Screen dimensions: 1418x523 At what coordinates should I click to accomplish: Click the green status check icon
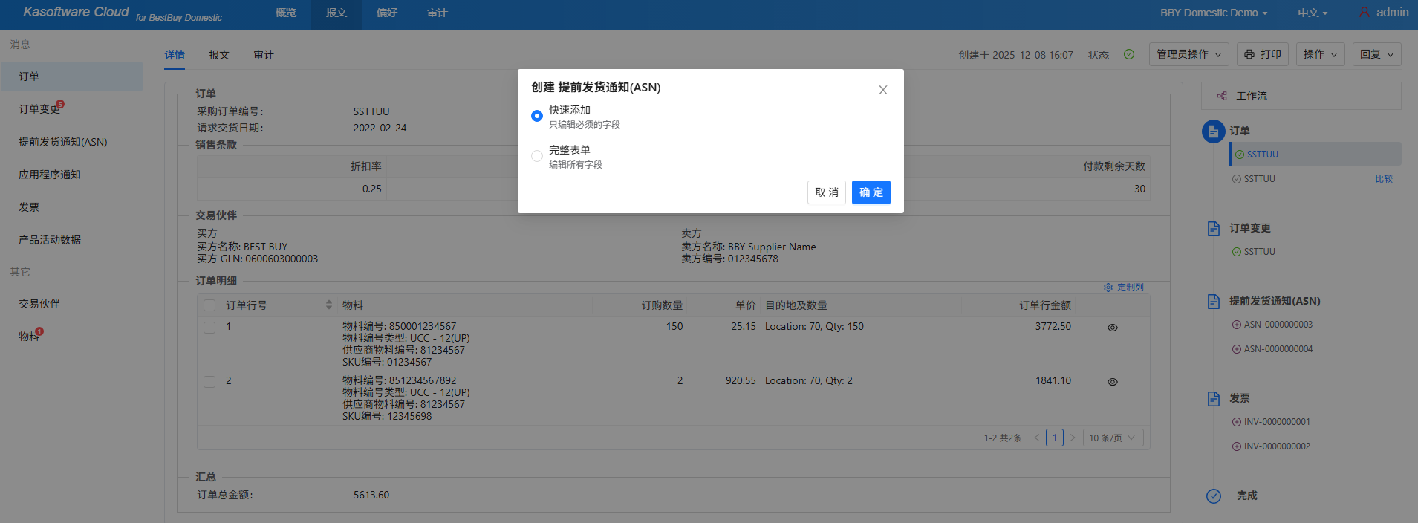tap(1129, 54)
